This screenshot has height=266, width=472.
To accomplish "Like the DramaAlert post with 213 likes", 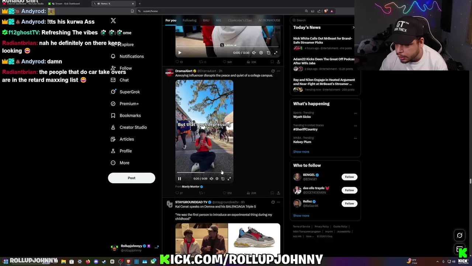I will click(x=227, y=193).
